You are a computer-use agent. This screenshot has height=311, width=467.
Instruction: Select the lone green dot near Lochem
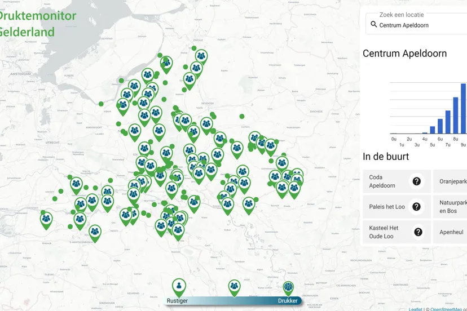pos(242,117)
